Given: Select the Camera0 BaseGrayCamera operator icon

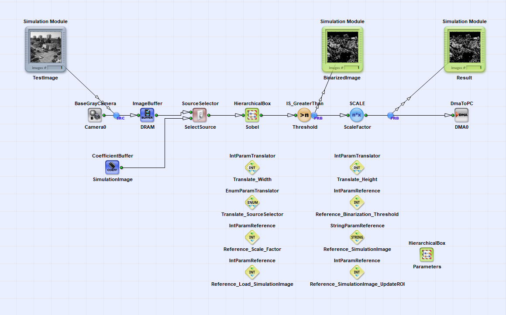Looking at the screenshot, I should [95, 115].
